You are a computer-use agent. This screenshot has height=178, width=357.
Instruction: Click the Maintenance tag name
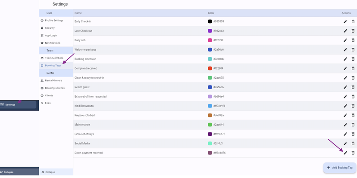coord(82,125)
